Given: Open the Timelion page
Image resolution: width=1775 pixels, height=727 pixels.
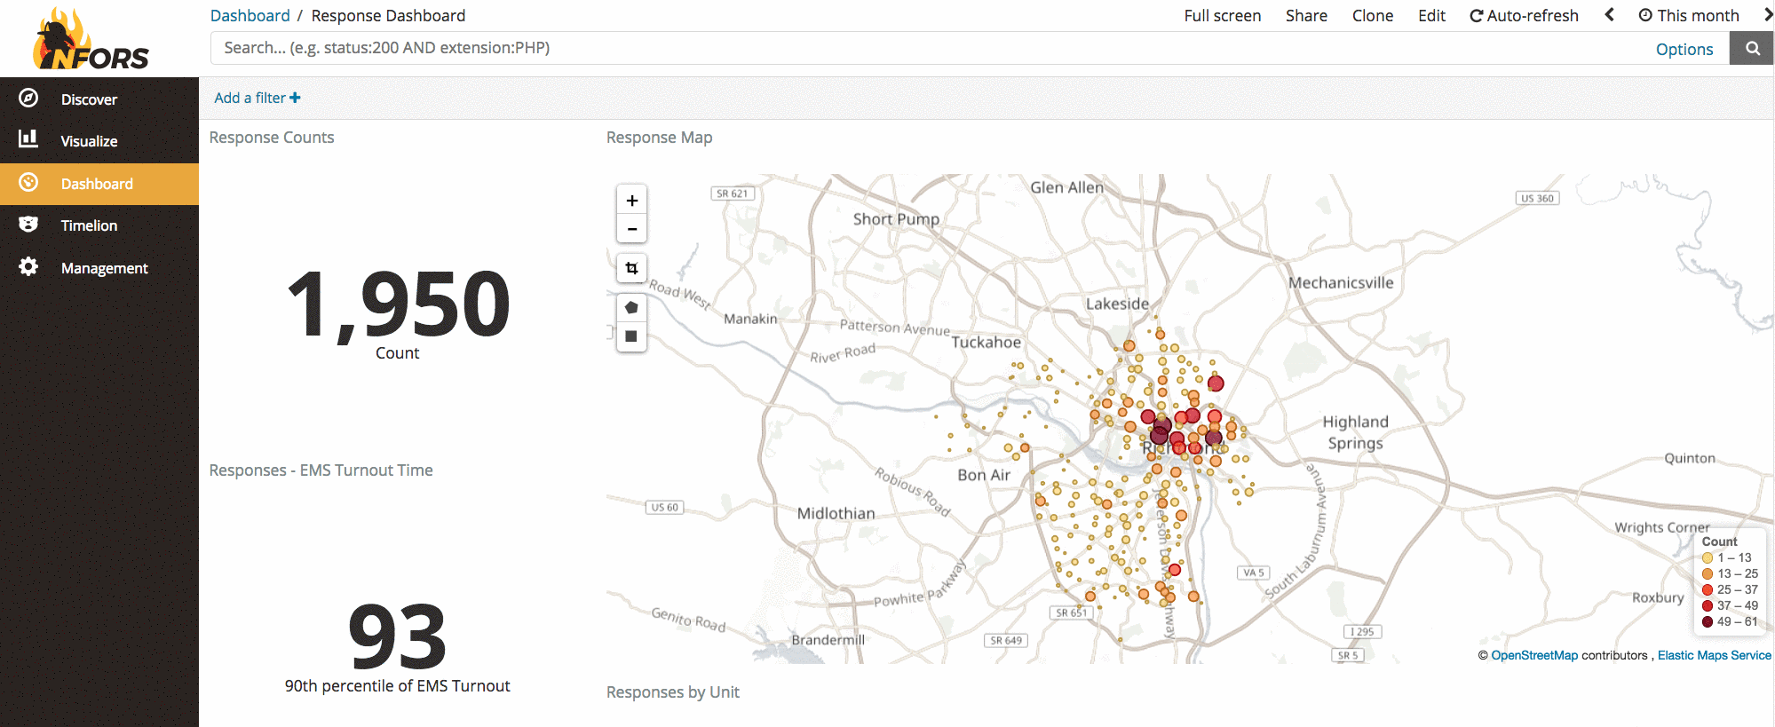Looking at the screenshot, I should click(89, 225).
